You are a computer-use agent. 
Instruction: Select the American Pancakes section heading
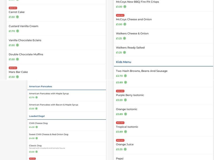click(x=40, y=86)
